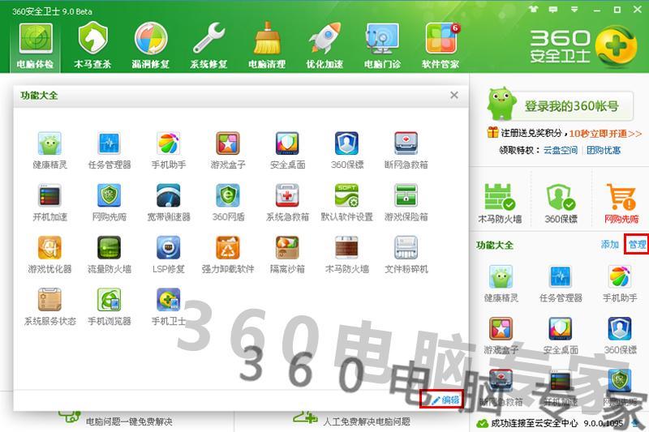Open 断网急救箱 in the 功能大全 popup
Screen dimensions: 649x432
click(406, 151)
